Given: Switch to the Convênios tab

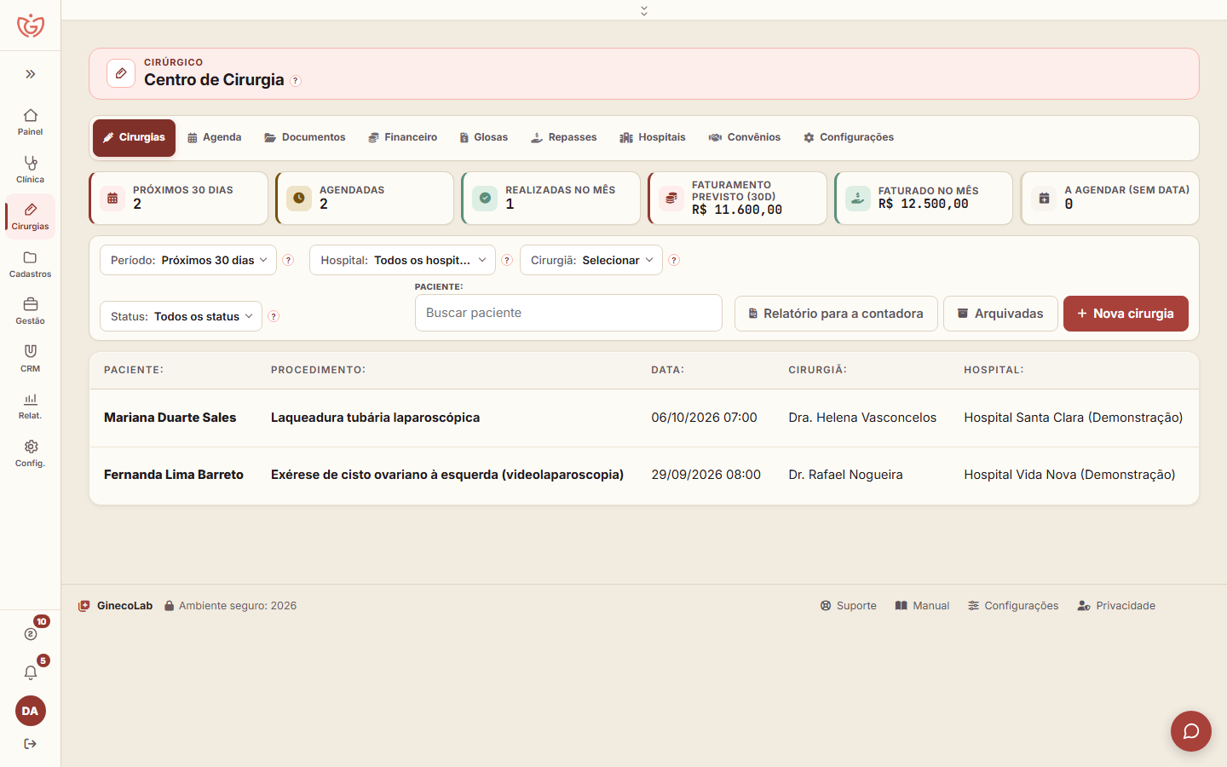Looking at the screenshot, I should pyautogui.click(x=745, y=137).
